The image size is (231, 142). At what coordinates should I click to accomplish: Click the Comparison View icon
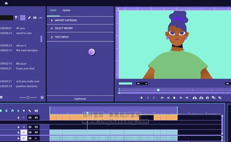(x=213, y=97)
